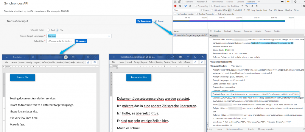Collapse the General section
The image size is (305, 132).
pos(210,36)
